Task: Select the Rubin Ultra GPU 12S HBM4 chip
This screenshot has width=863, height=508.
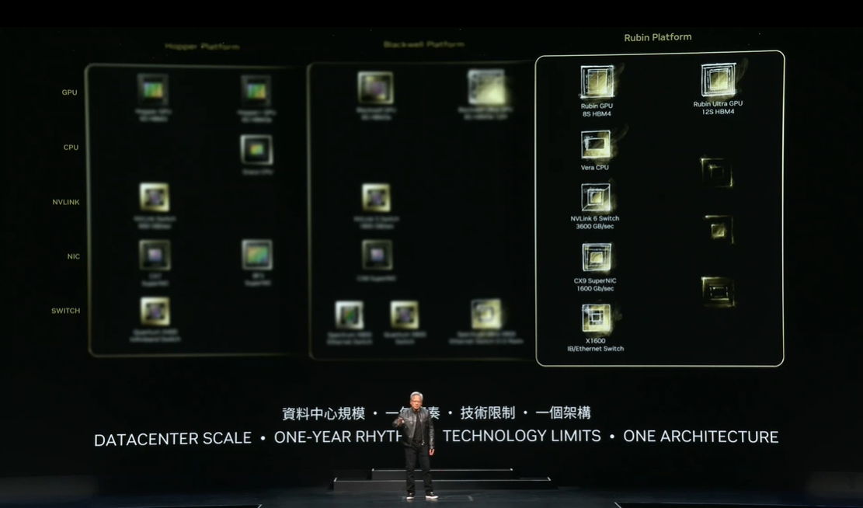Action: click(x=718, y=80)
